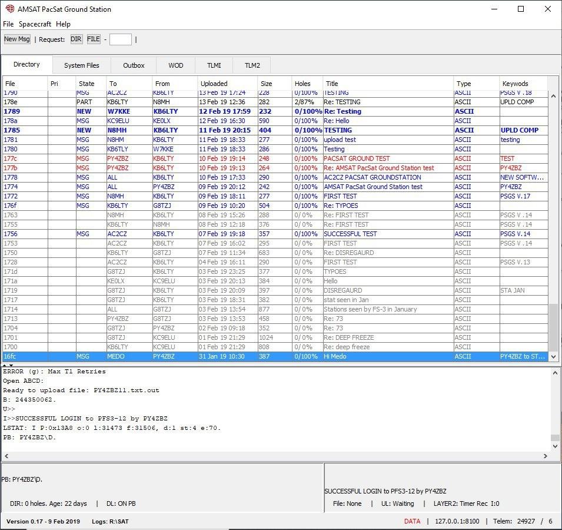Open the Help menu

pyautogui.click(x=63, y=24)
